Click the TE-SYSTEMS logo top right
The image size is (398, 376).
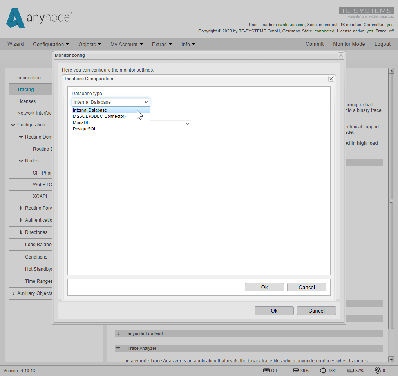[x=366, y=11]
